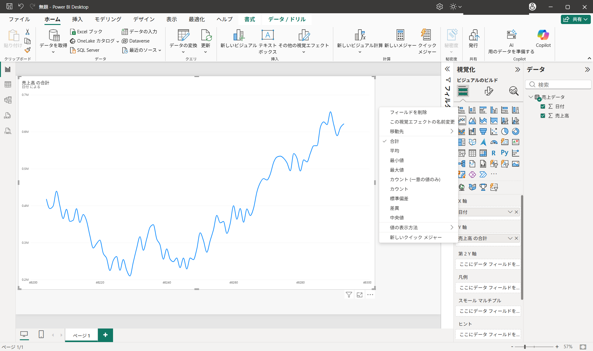593x351 pixels.
Task: Open dropdown arrow on 日付 X-axis field
Action: tap(510, 212)
